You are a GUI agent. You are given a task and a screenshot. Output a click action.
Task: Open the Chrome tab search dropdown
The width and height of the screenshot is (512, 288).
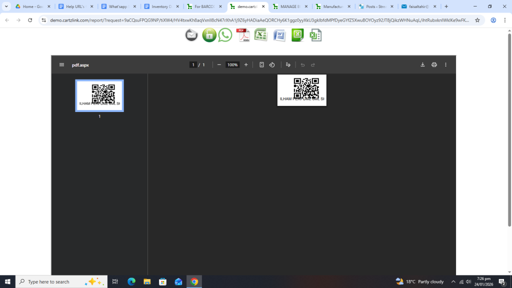6,6
